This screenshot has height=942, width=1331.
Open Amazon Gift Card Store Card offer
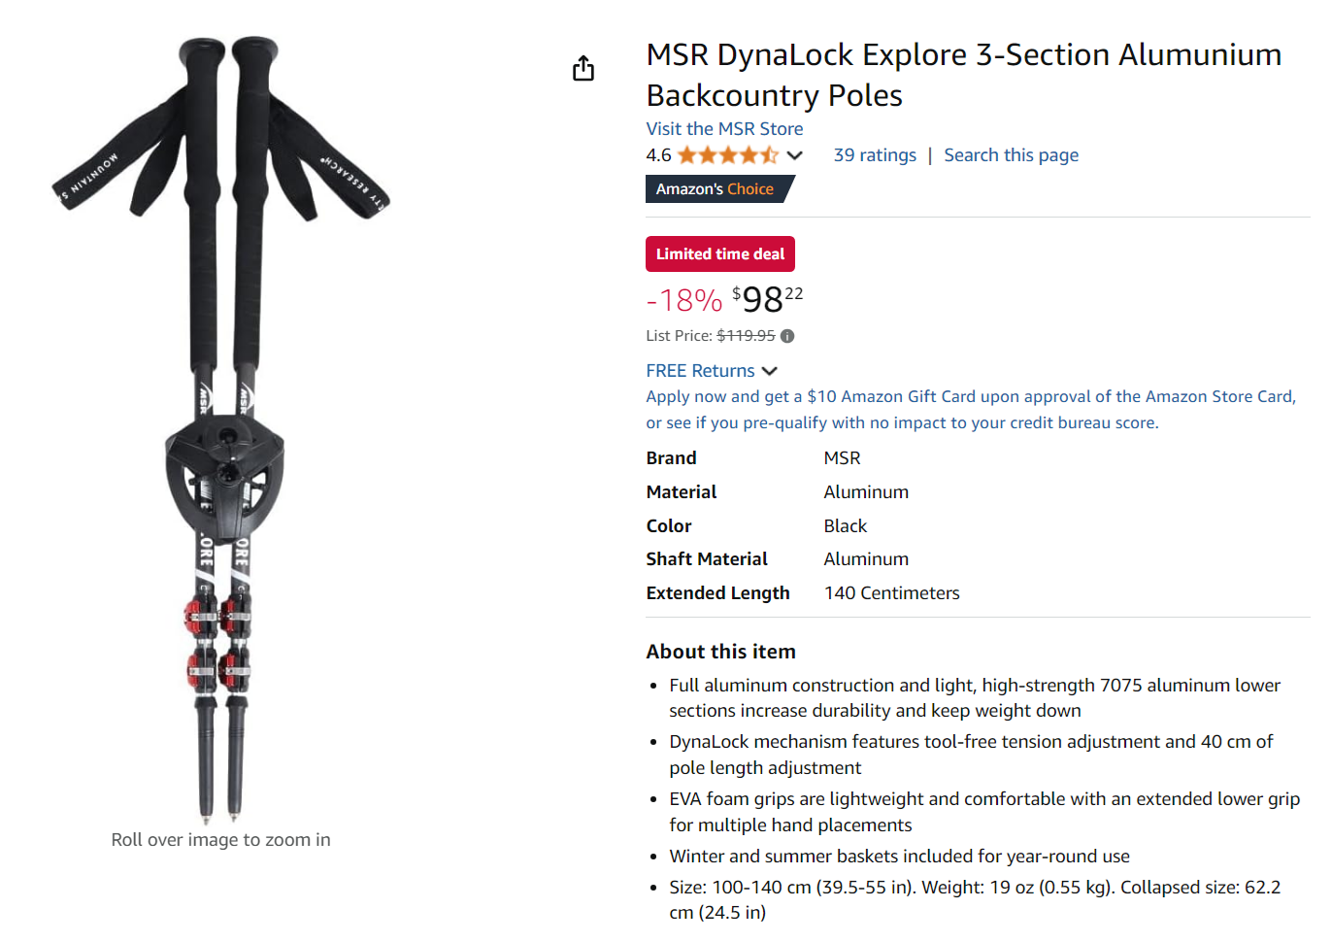click(x=971, y=396)
